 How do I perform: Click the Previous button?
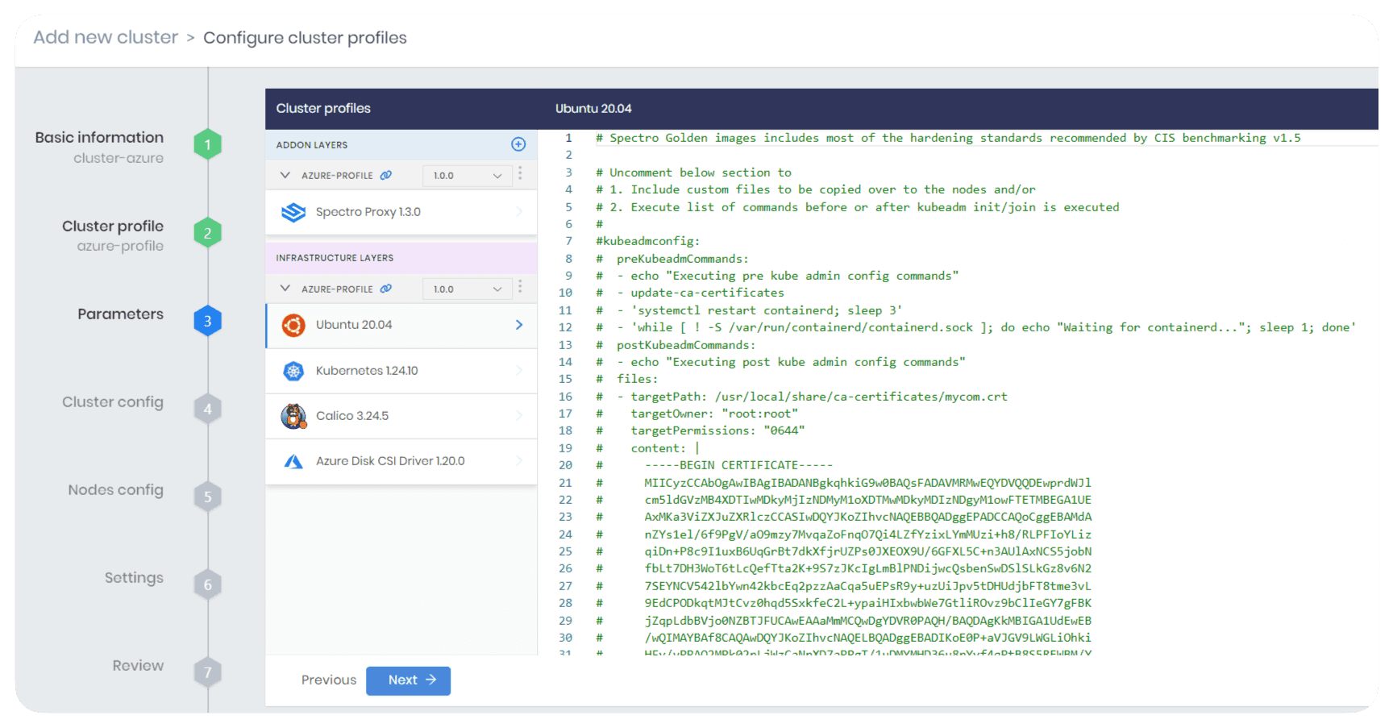pos(329,680)
